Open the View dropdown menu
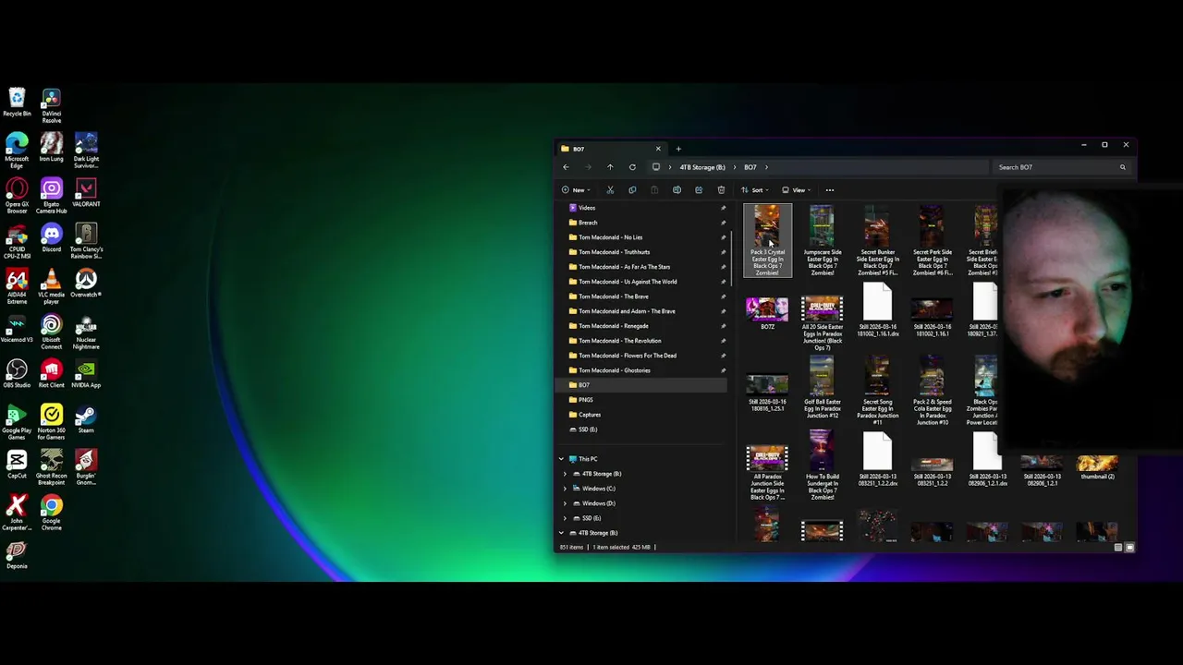 click(797, 190)
